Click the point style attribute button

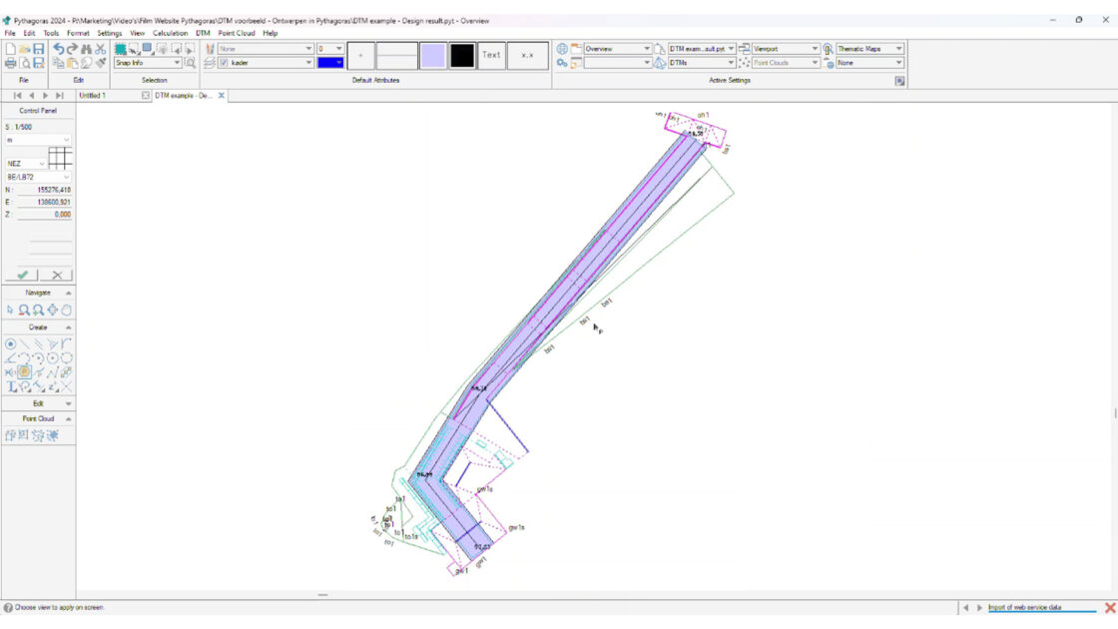pos(360,56)
